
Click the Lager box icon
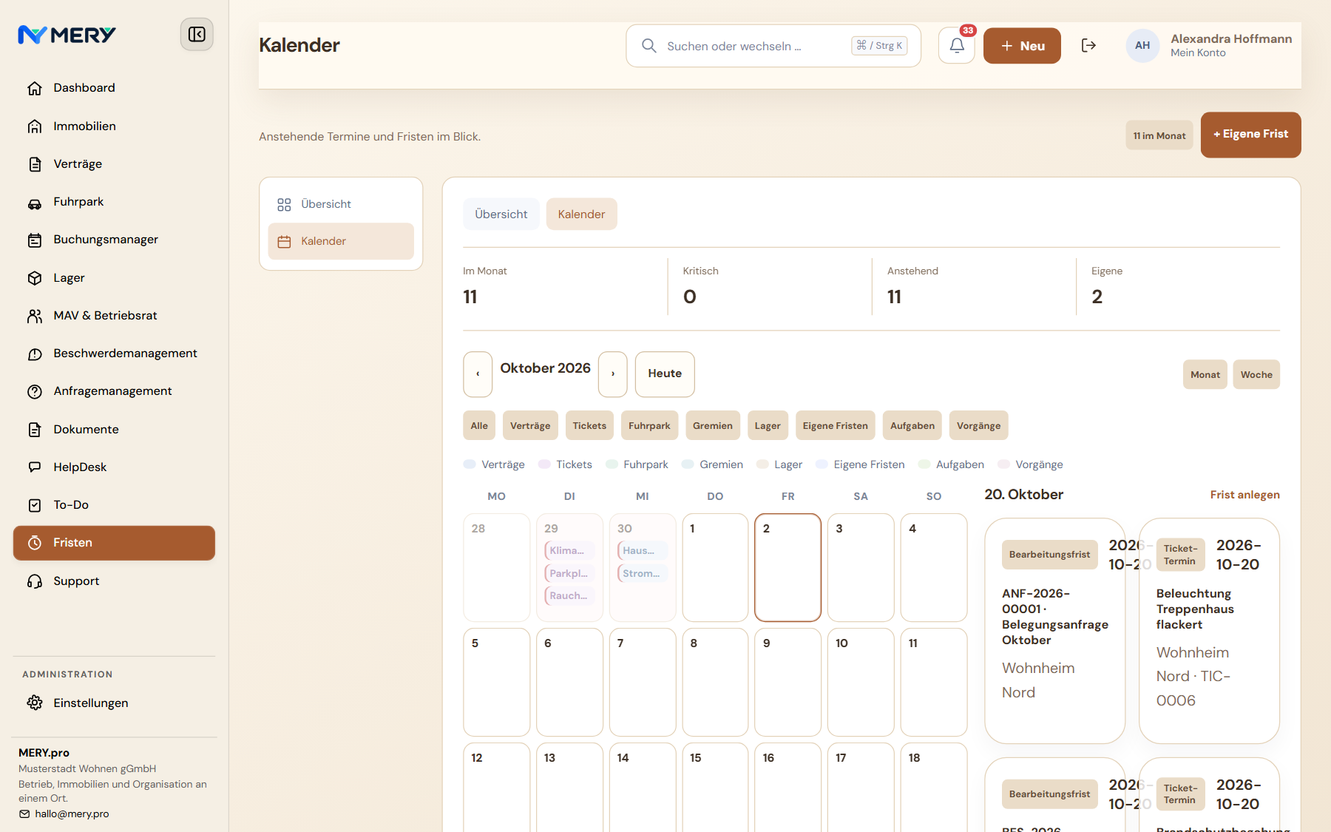35,278
